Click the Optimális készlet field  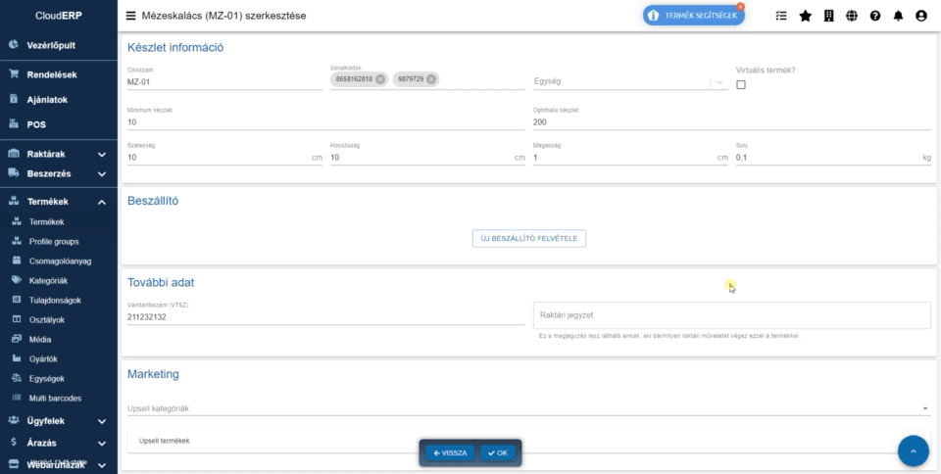[731, 122]
